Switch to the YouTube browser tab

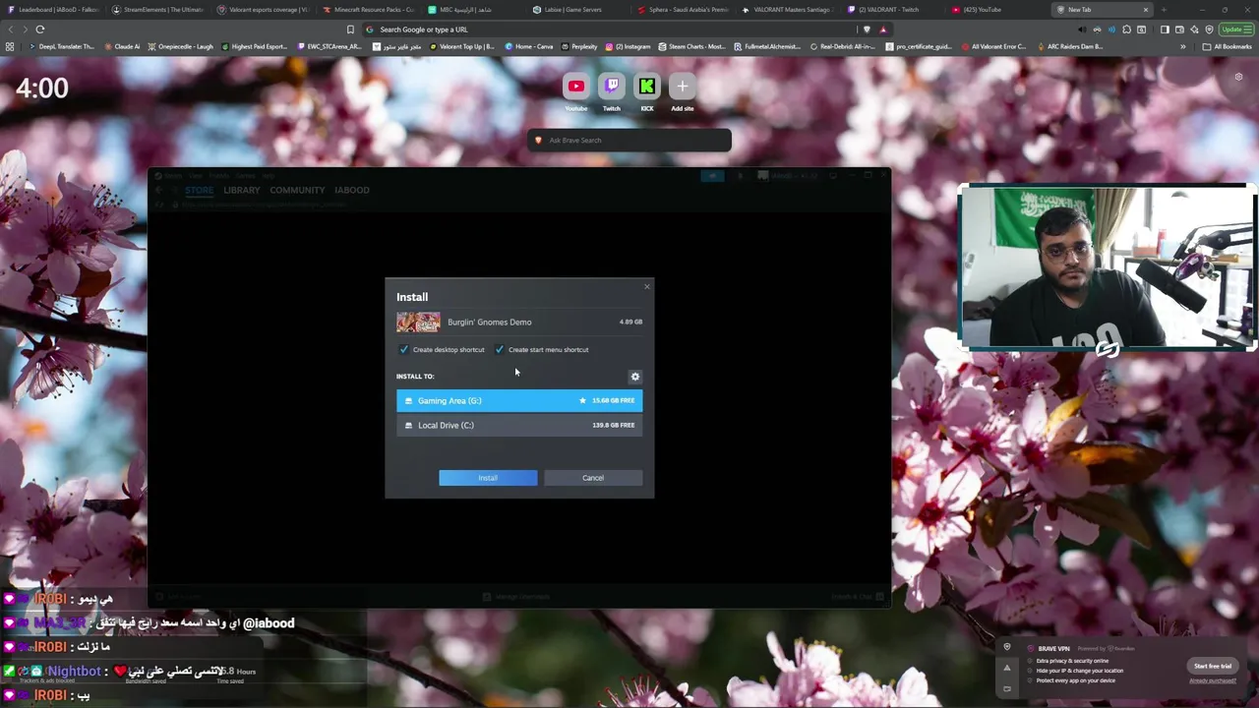tap(996, 10)
